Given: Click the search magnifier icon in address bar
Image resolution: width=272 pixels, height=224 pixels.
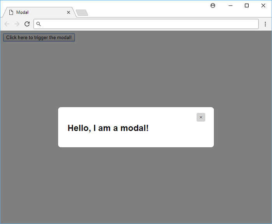Looking at the screenshot, I should (38, 24).
